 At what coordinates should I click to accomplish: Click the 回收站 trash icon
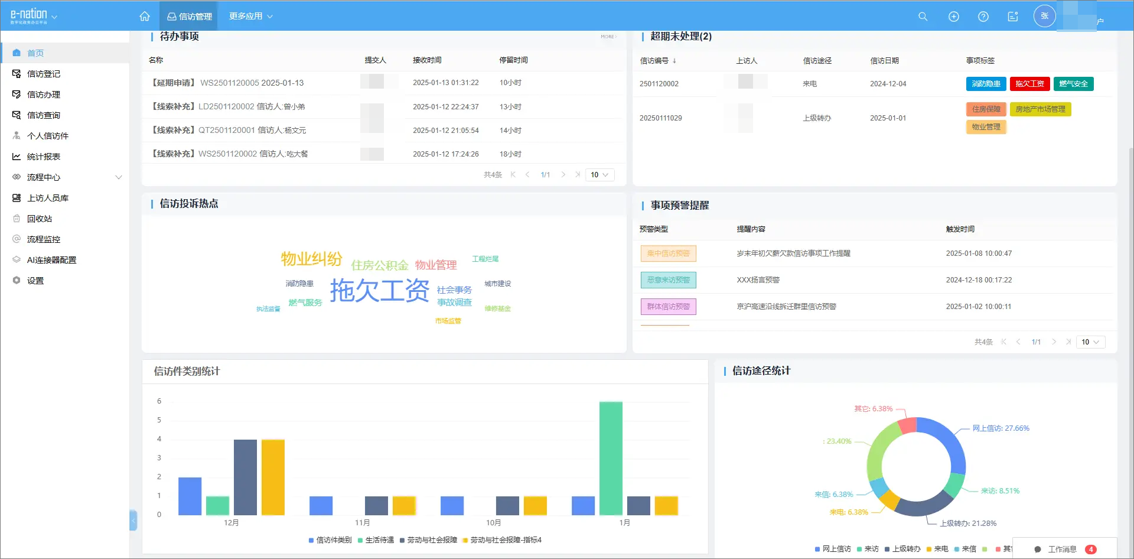[17, 219]
